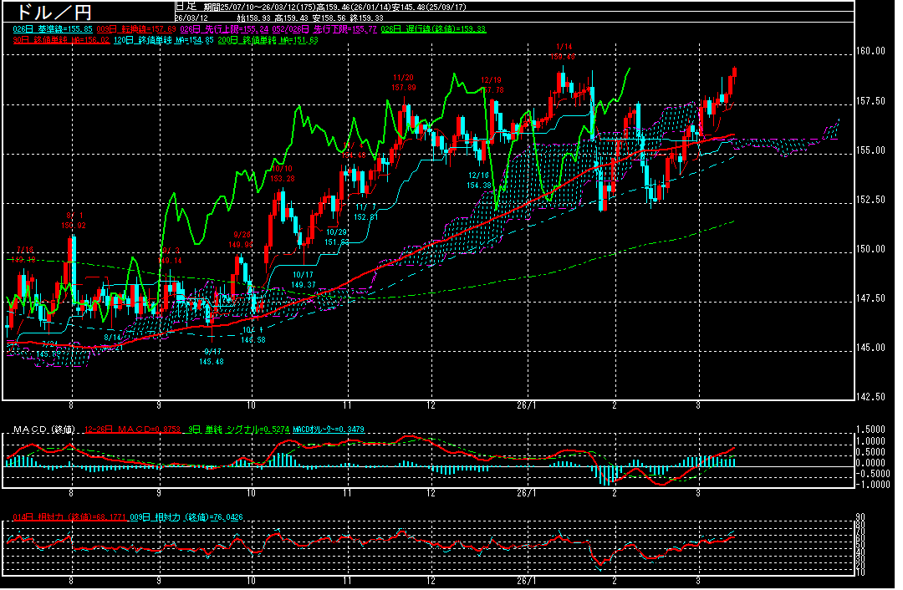This screenshot has width=903, height=590.
Task: Click the 026日 基準線=155.85 legend label
Action: [x=47, y=28]
